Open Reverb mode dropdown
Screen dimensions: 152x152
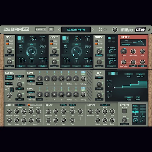[x=105, y=105]
